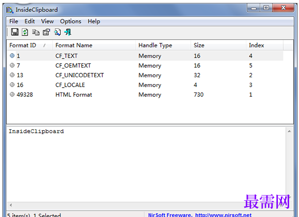Image resolution: width=299 pixels, height=217 pixels.
Task: Minimize the InsideClipboard window
Action: pyautogui.click(x=254, y=8)
